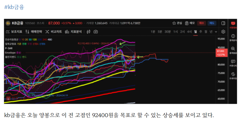Toggle moving average 50 line legend

(x=30, y=39)
